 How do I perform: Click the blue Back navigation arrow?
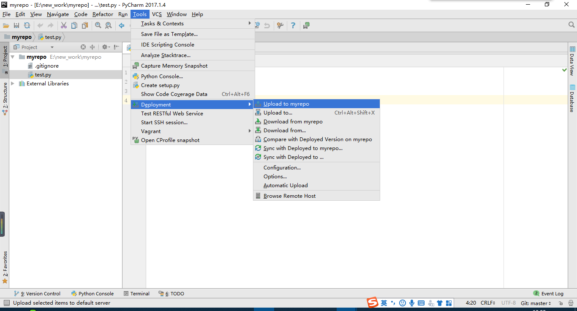point(122,26)
